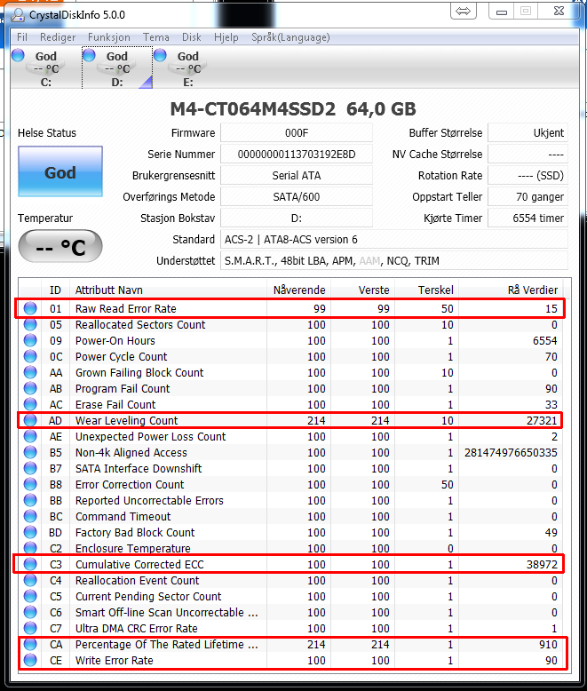Click the blue God health status button
Image resolution: width=587 pixels, height=691 pixels.
(x=60, y=171)
